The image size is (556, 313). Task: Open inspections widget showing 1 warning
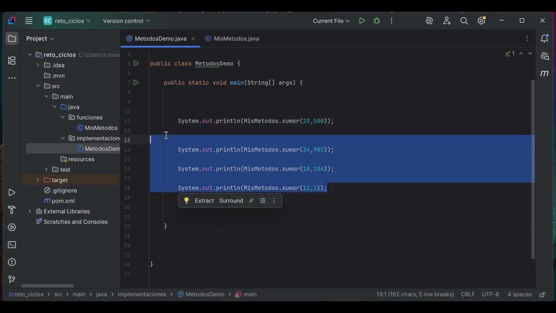(x=510, y=53)
